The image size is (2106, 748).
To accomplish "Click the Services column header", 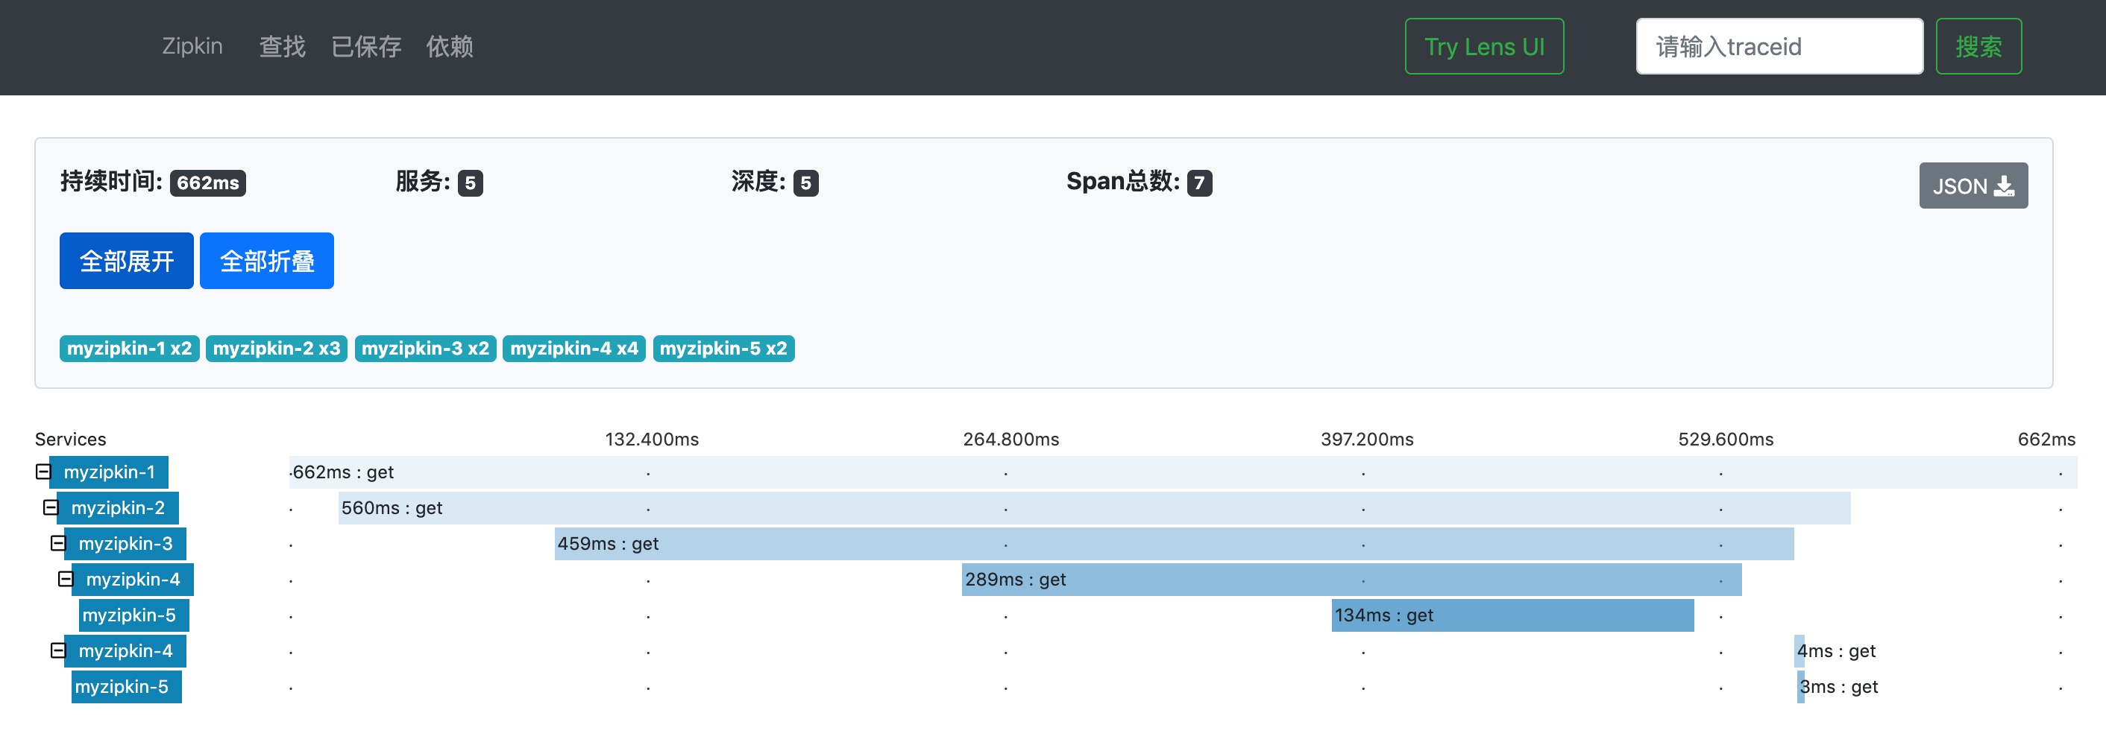I will pyautogui.click(x=70, y=440).
